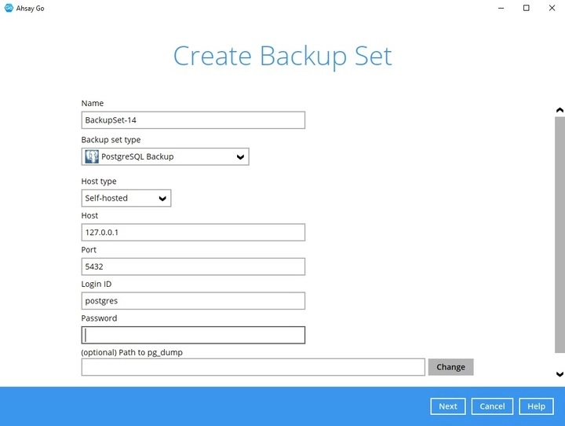Click the '(optional) Path to pg_dump' label
Image resolution: width=565 pixels, height=426 pixels.
coord(132,352)
